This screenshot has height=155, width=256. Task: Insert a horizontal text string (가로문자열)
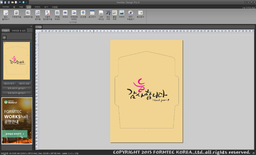[16, 14]
